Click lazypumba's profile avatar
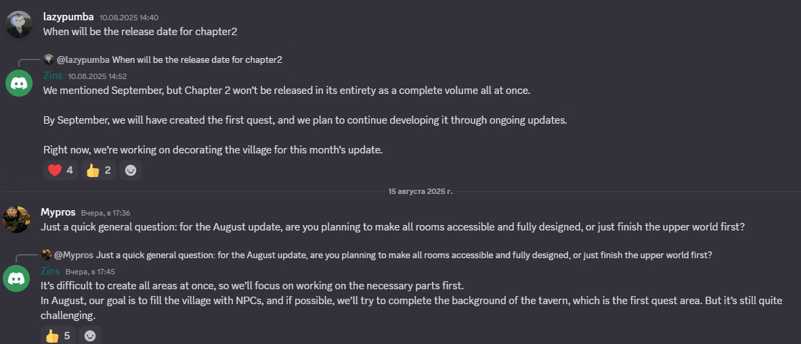 (19, 24)
